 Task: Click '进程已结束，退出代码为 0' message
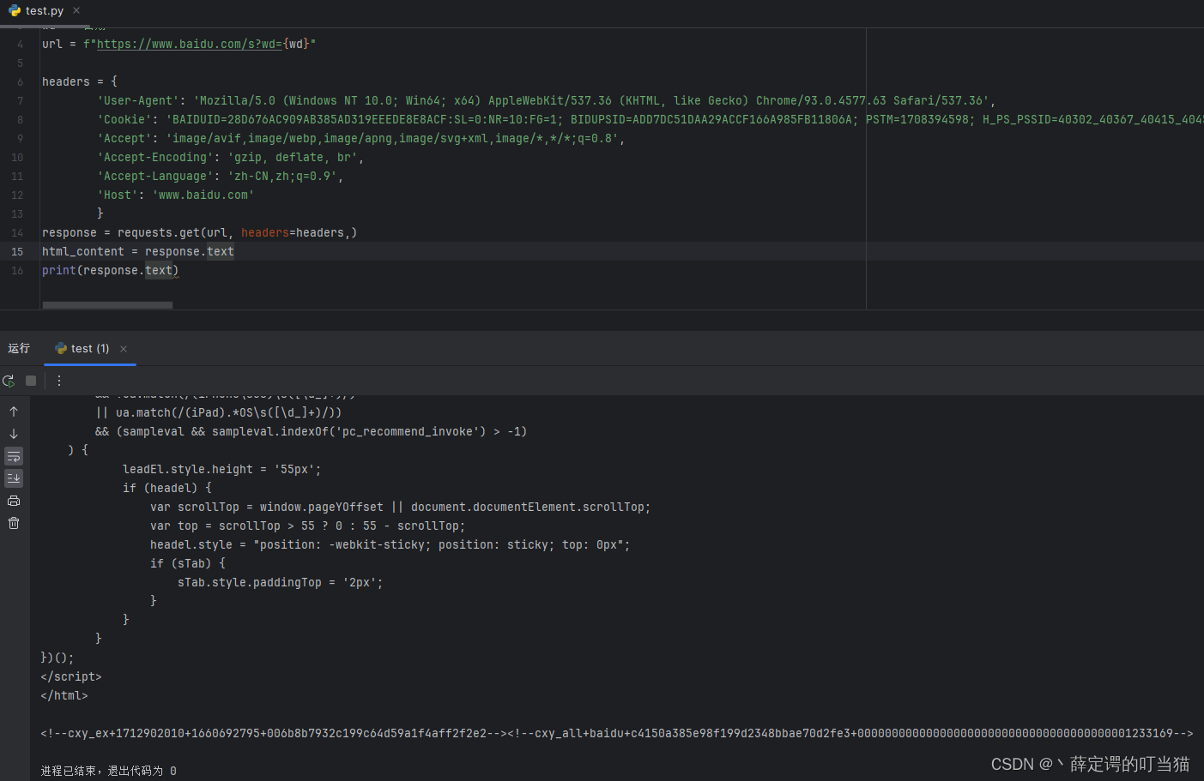[109, 771]
